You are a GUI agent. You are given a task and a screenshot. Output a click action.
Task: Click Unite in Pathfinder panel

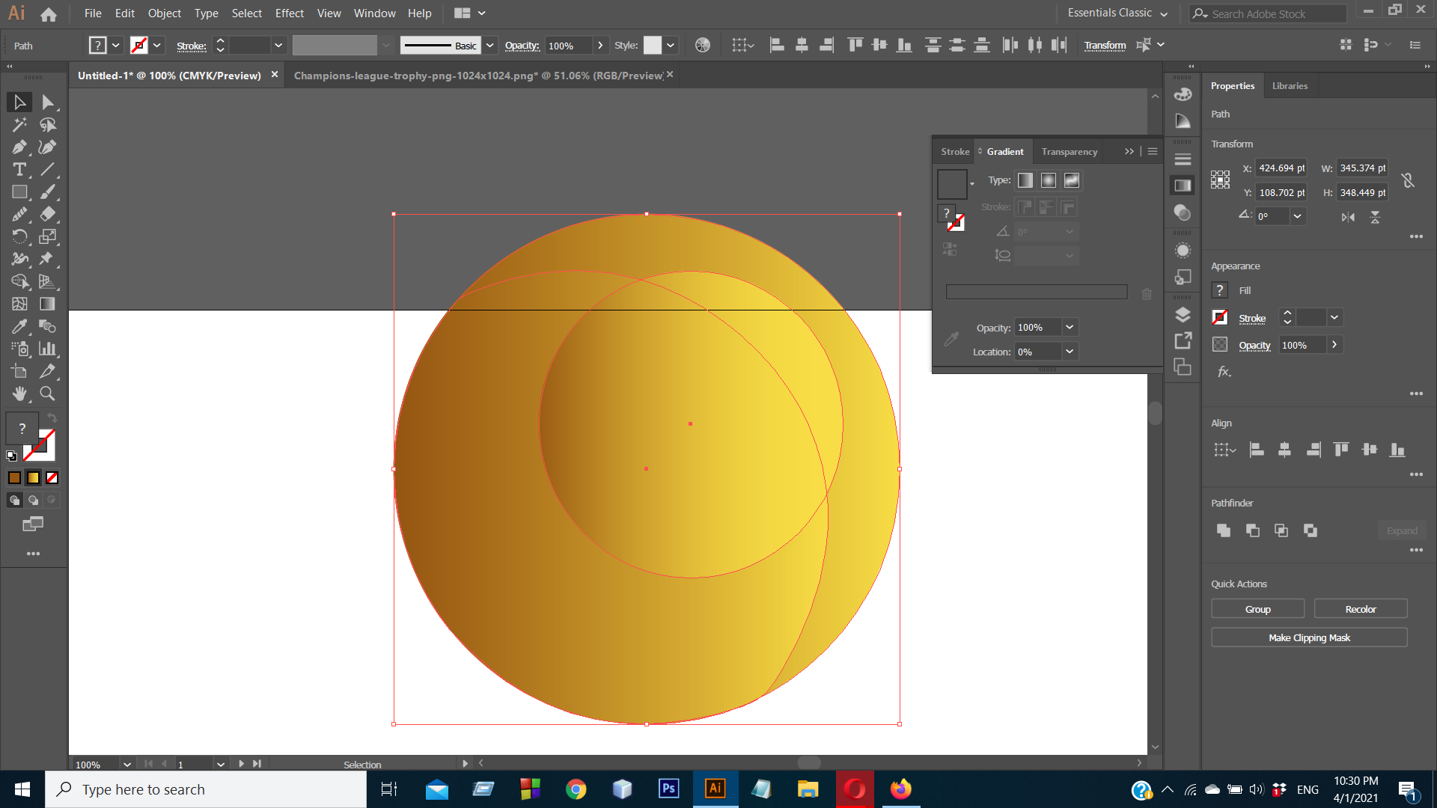[x=1224, y=530]
